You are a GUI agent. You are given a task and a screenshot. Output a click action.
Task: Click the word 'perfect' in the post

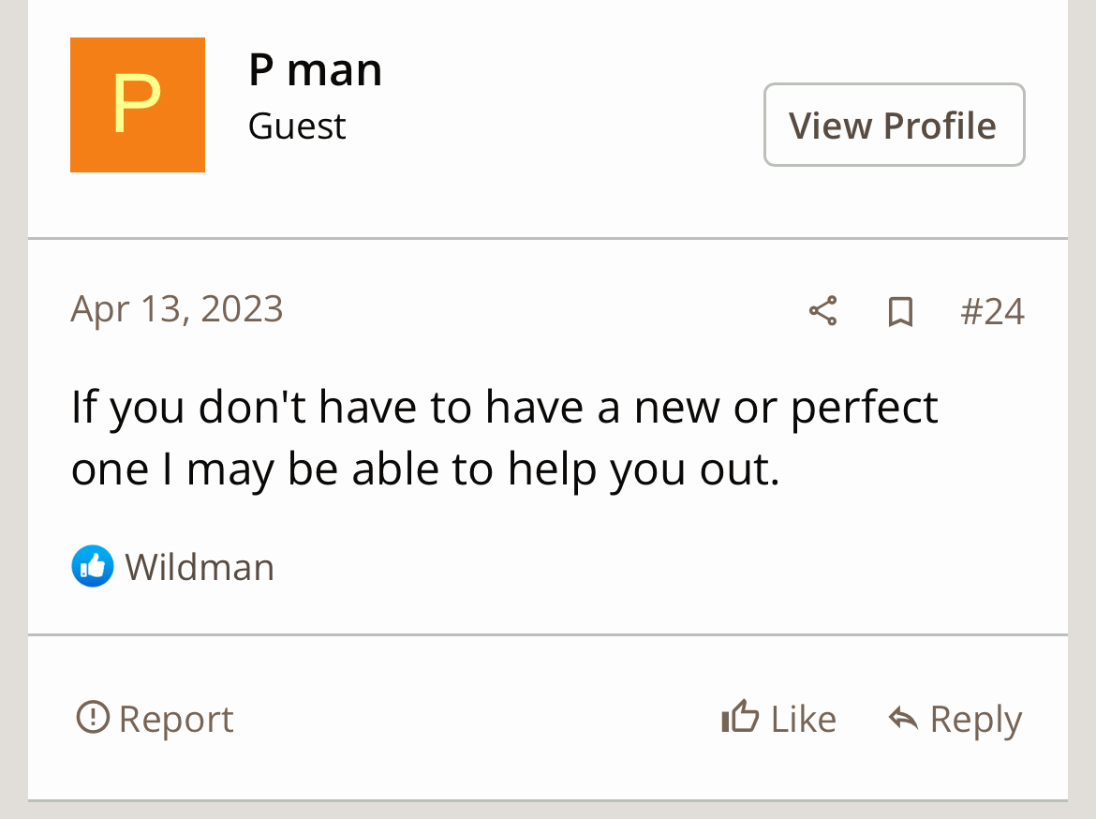click(864, 407)
